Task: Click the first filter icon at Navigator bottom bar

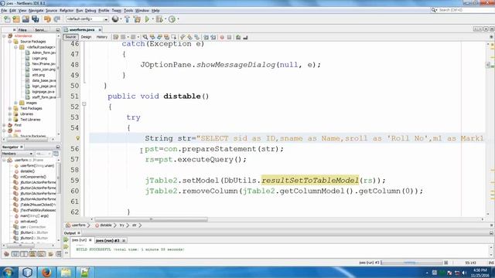Action: pyautogui.click(x=6, y=254)
